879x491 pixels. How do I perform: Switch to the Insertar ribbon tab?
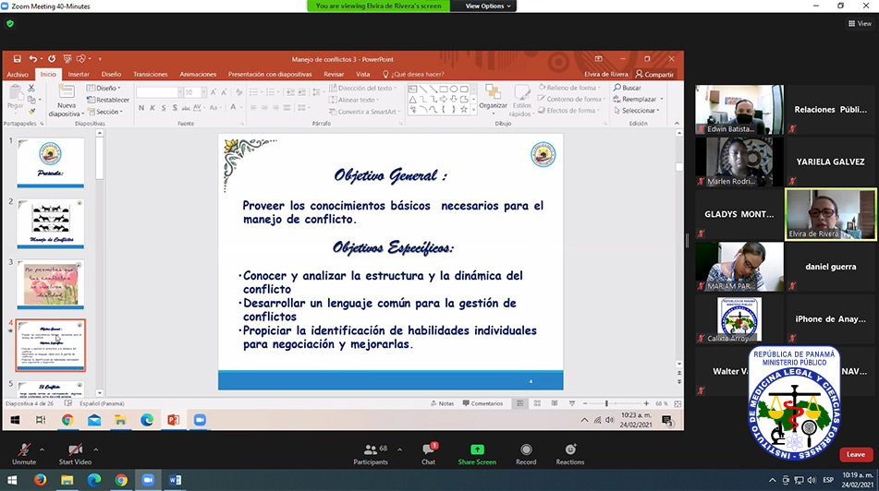click(79, 74)
